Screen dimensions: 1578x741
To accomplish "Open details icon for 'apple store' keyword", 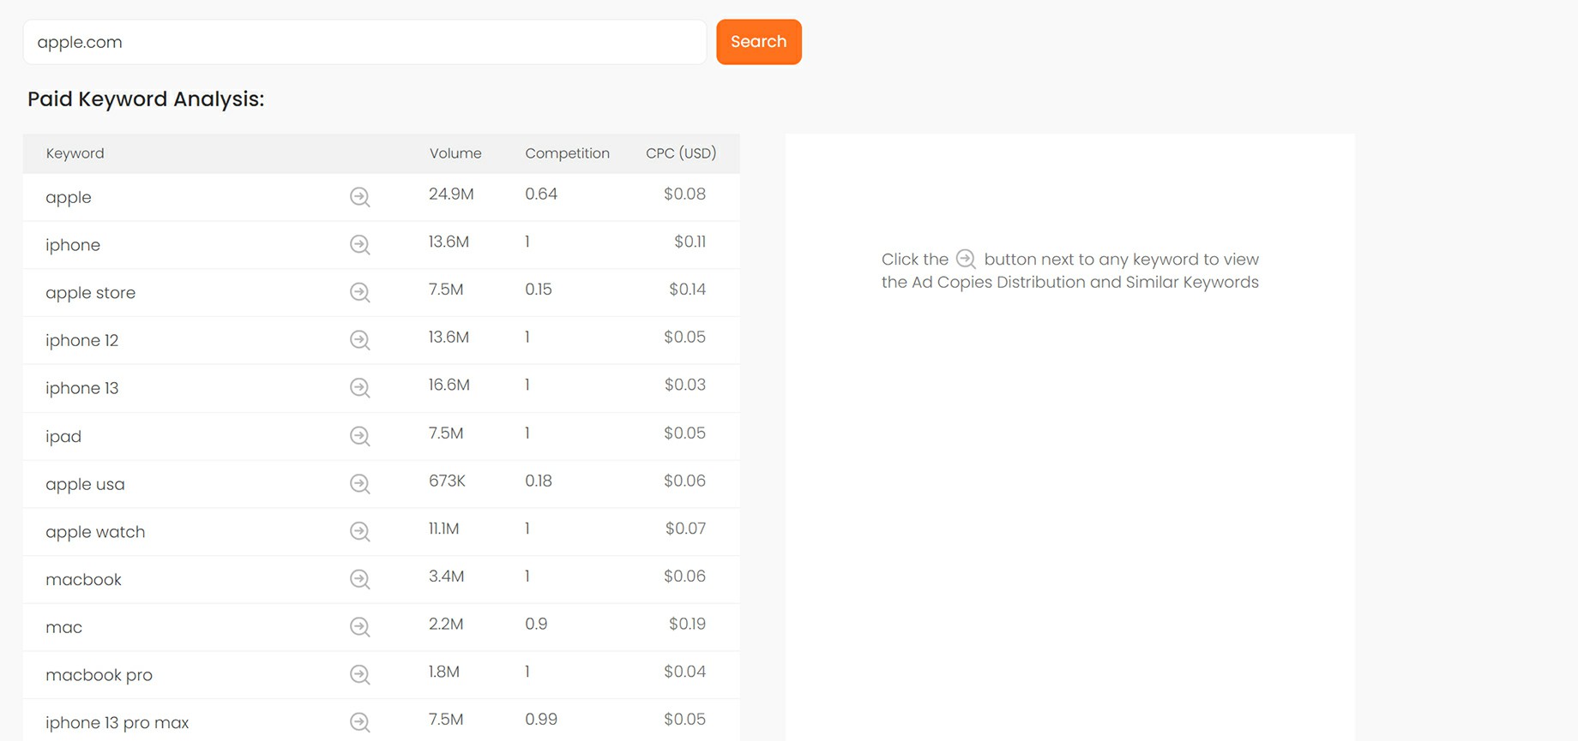I will 360,293.
